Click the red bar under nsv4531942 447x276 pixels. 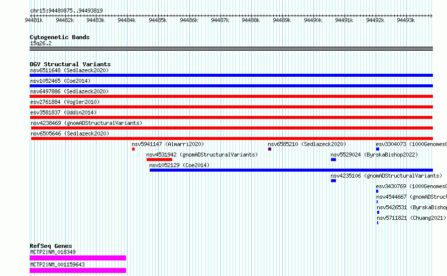point(159,160)
